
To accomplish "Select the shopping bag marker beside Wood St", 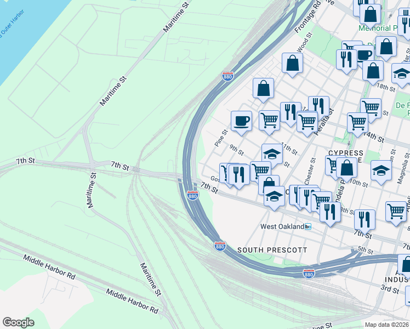I will [x=292, y=64].
